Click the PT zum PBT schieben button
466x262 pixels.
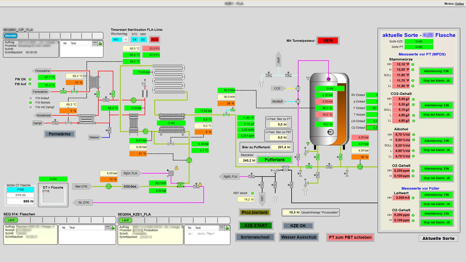pyautogui.click(x=350, y=237)
